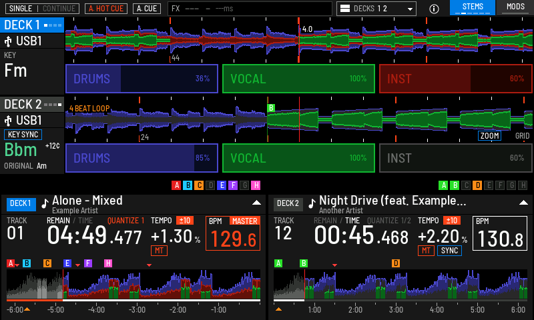Change Deck 1 QUANTIZE 1 setting
The image size is (534, 320).
coord(125,221)
